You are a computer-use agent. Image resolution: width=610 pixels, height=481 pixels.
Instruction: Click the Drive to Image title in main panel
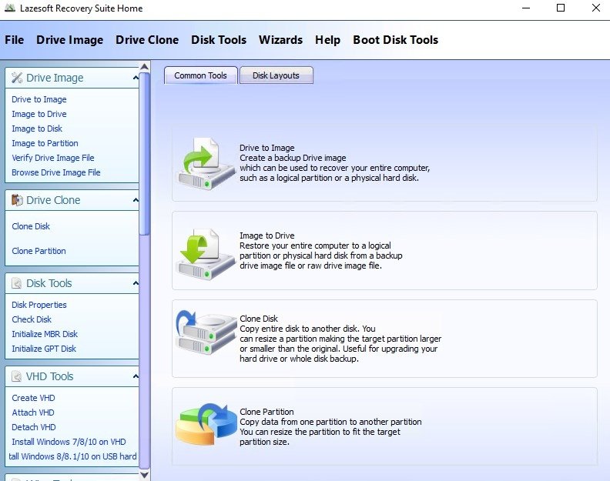pos(266,148)
